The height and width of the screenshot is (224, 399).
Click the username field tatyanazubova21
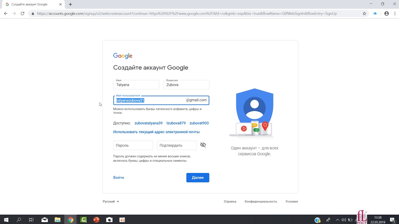click(x=161, y=100)
